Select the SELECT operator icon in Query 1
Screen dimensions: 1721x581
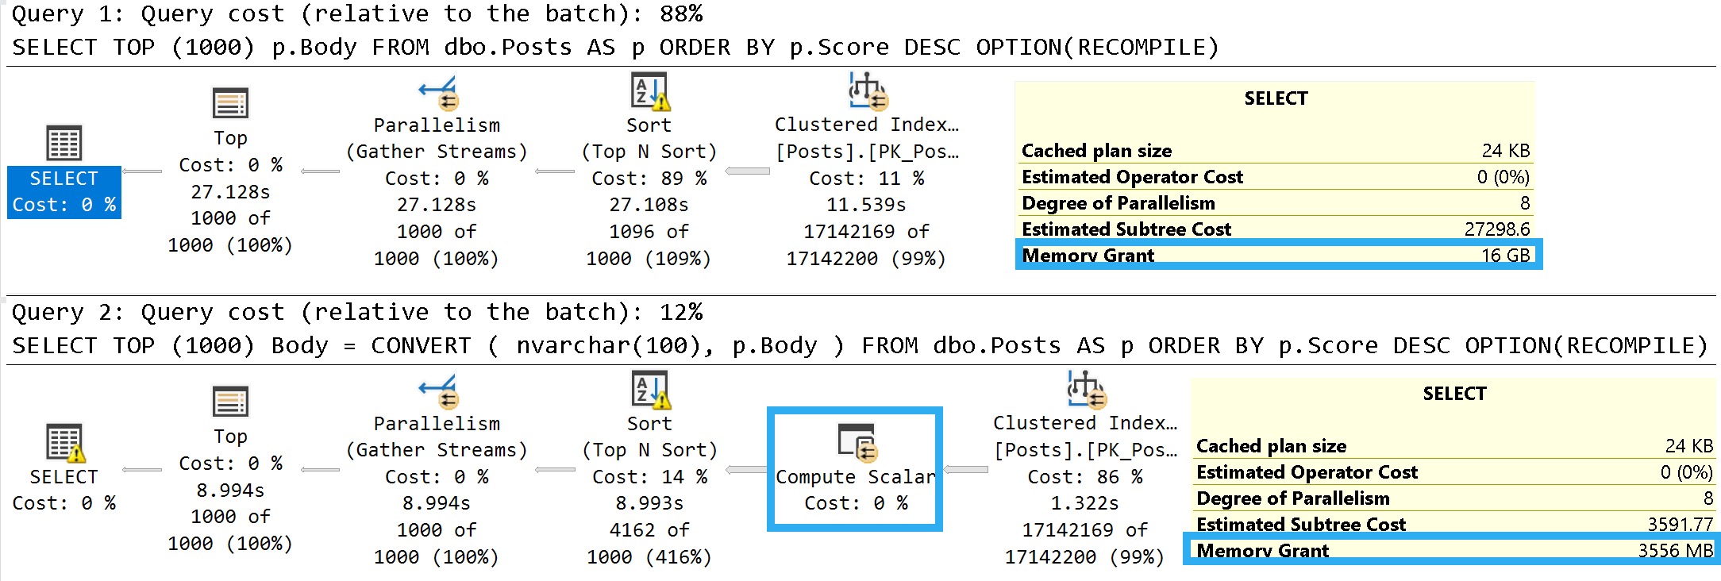pyautogui.click(x=64, y=143)
